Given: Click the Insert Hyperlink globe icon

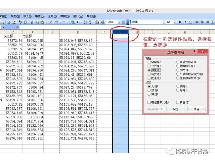Looking at the screenshot, I should [73, 22].
